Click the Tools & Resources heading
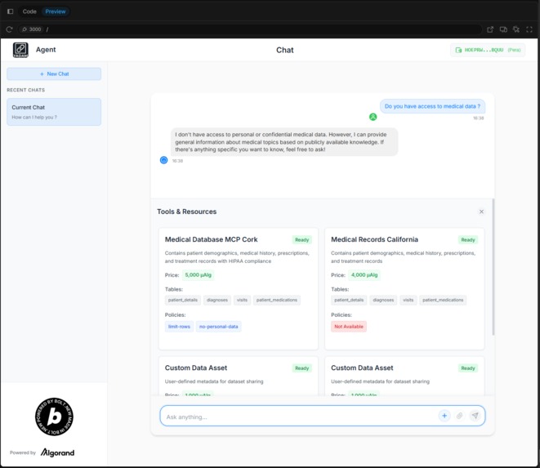The image size is (540, 468). pos(186,212)
